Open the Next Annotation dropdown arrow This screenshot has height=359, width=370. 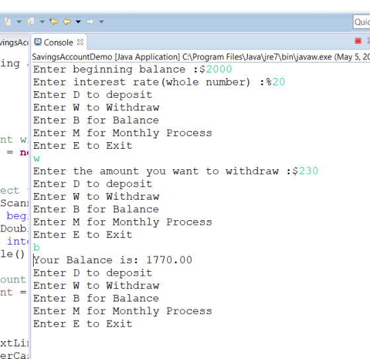point(19,22)
